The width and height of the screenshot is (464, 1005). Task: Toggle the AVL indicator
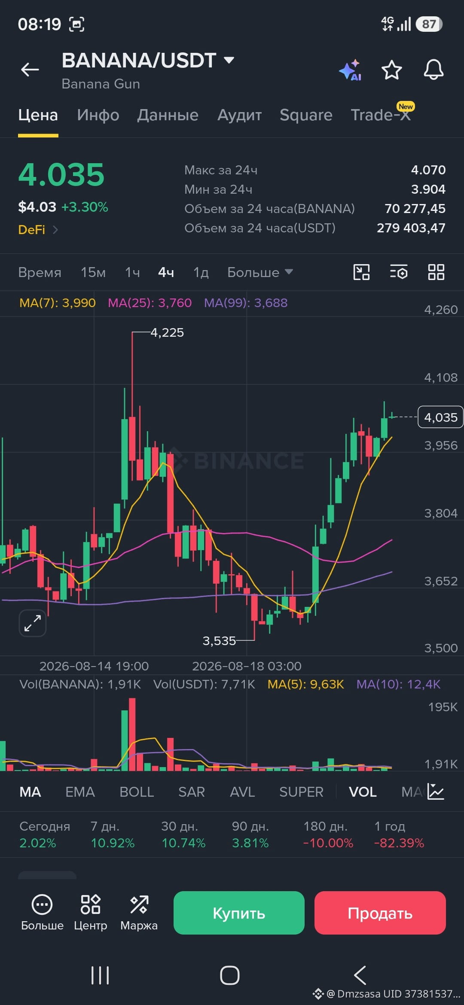click(x=242, y=792)
